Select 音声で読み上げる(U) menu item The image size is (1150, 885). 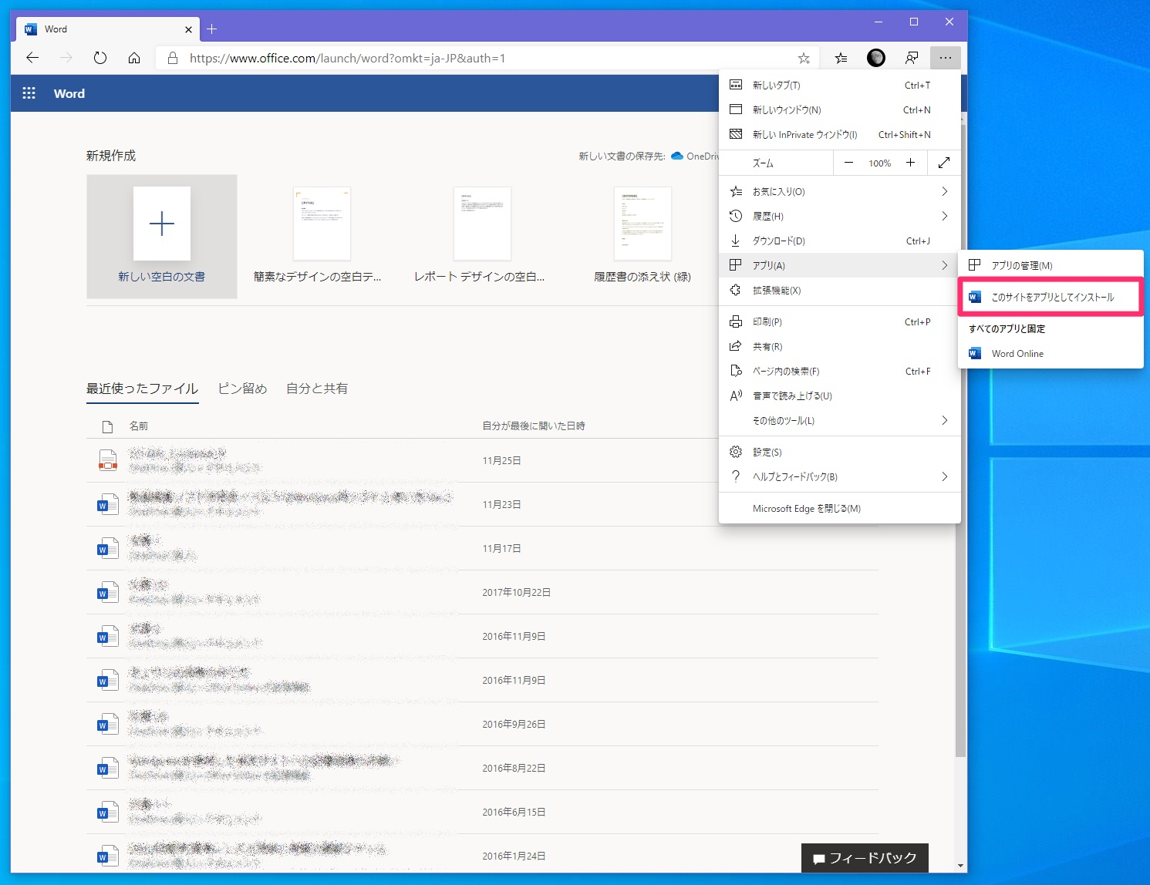[x=840, y=395]
